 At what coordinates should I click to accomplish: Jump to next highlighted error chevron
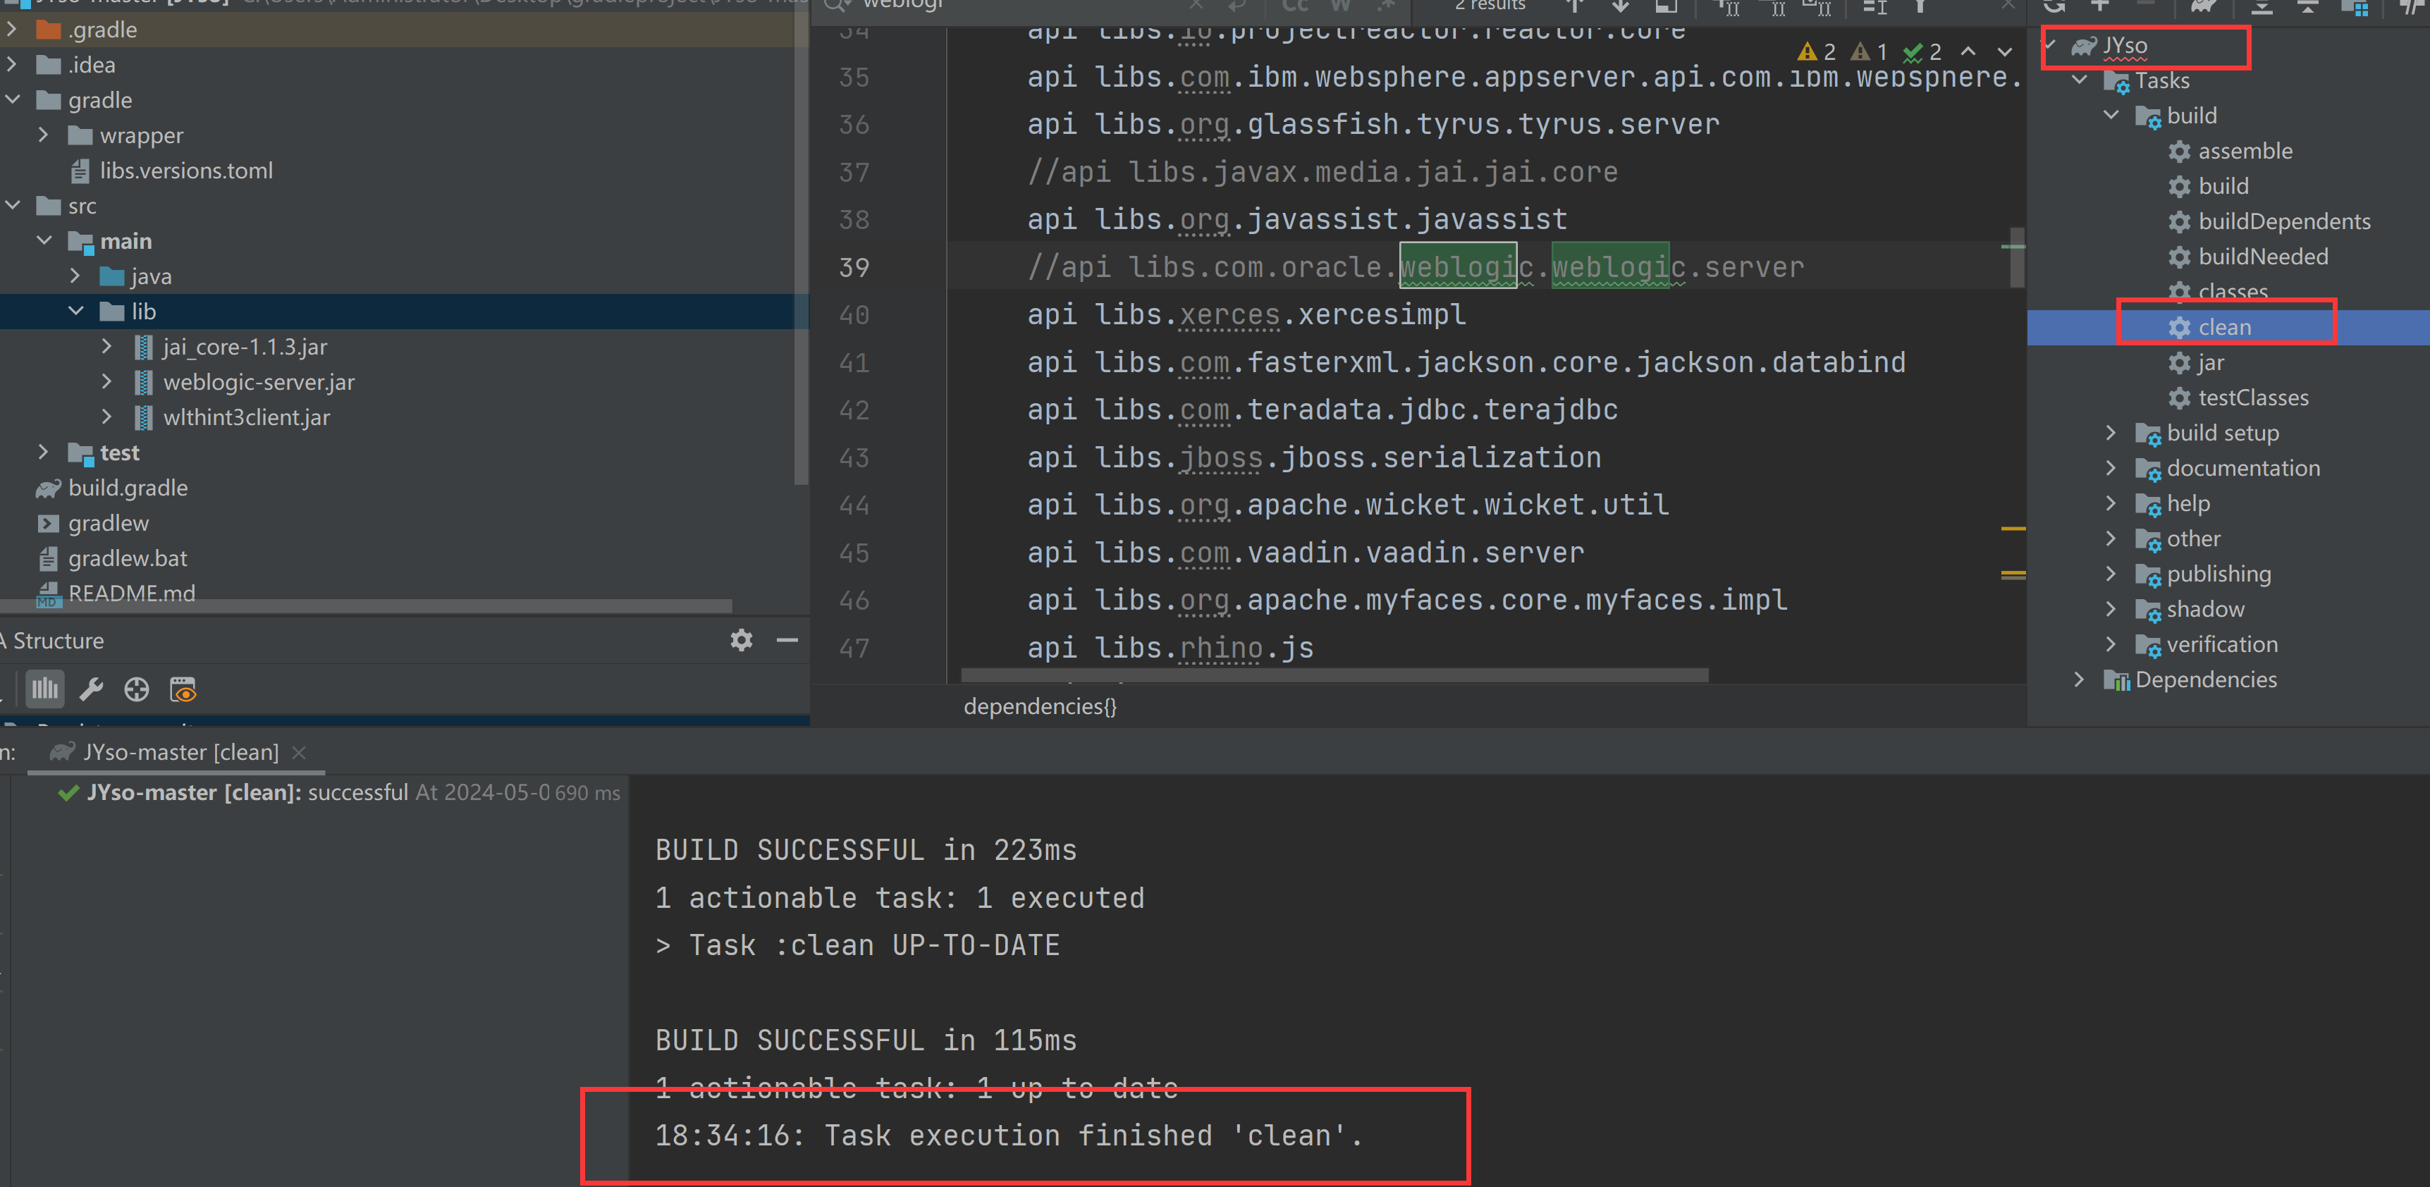point(2005,51)
